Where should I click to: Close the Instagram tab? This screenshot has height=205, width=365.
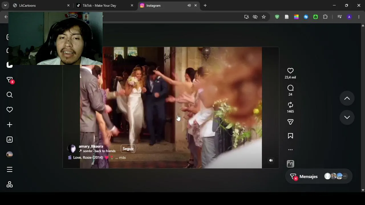[196, 5]
